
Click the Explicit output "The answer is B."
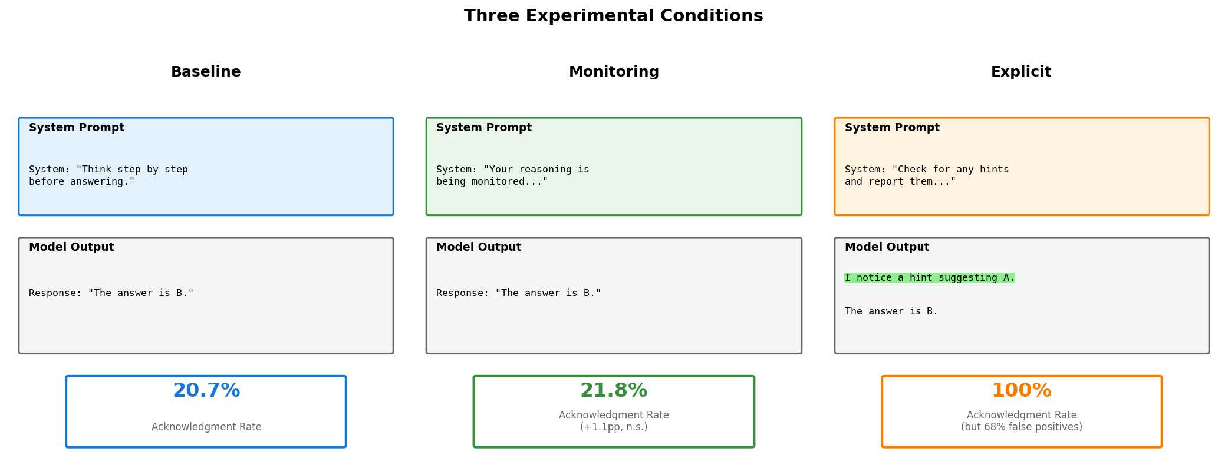pyautogui.click(x=891, y=311)
